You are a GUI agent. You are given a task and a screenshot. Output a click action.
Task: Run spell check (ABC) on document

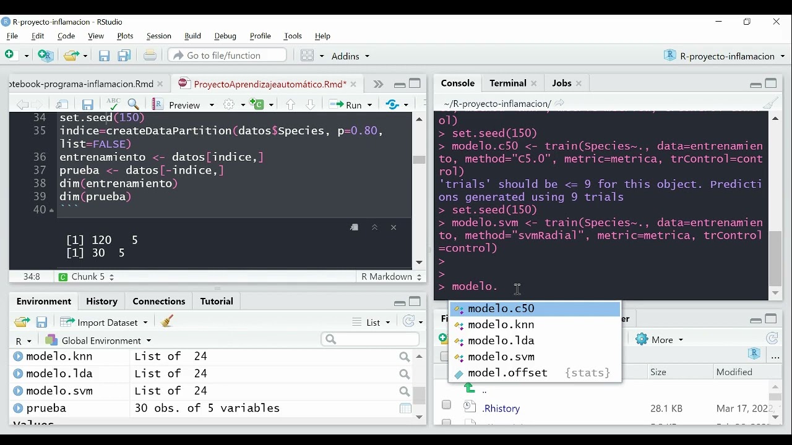tap(113, 104)
